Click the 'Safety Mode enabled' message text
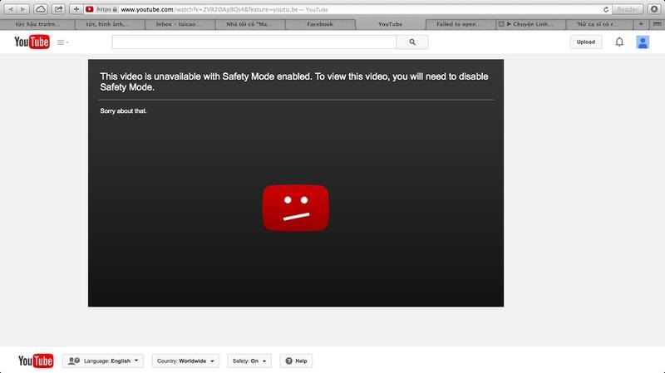 coord(294,81)
